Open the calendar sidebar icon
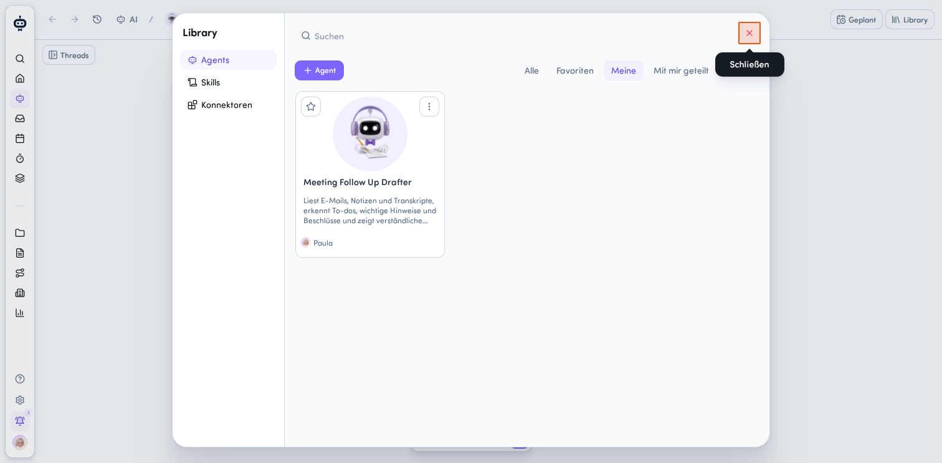Image resolution: width=942 pixels, height=463 pixels. [20, 138]
